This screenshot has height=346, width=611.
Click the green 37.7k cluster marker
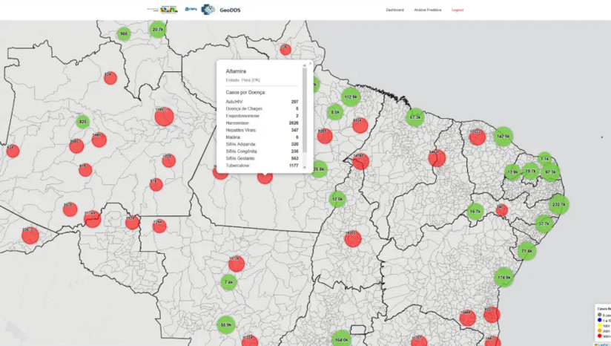[544, 224]
